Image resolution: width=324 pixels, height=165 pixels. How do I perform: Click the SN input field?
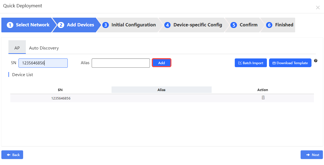[x=43, y=63]
